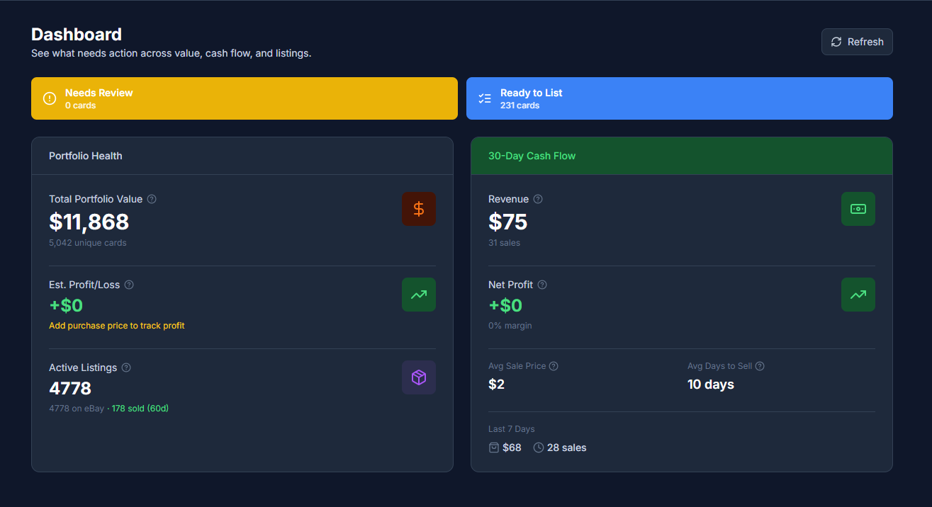Click the refresh arrows icon inside the Refresh button
Screen dimensions: 932x507
click(x=836, y=42)
